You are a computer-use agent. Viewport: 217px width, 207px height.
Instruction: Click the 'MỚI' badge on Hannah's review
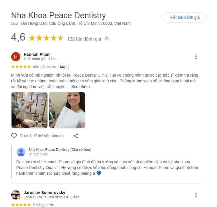click(x=63, y=67)
